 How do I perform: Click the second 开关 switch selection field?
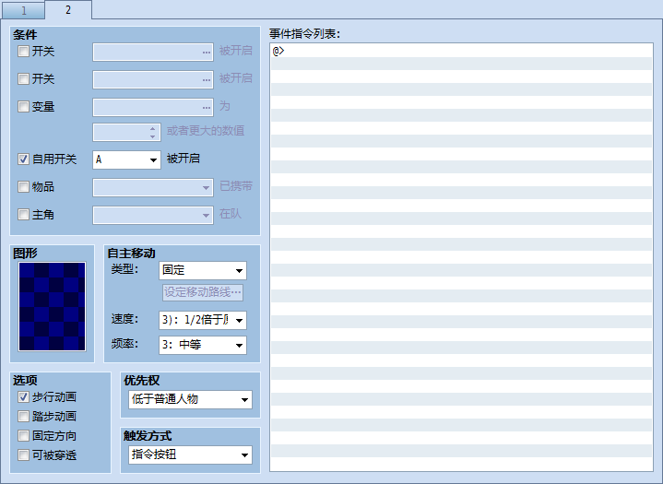pos(153,79)
